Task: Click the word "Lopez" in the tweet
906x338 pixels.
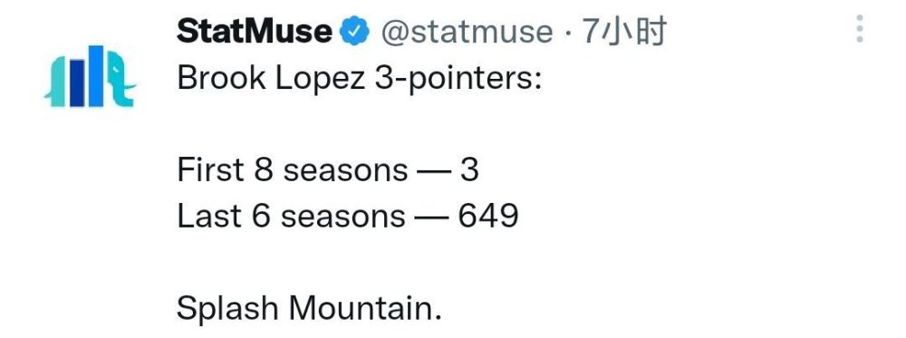Action: (x=321, y=79)
